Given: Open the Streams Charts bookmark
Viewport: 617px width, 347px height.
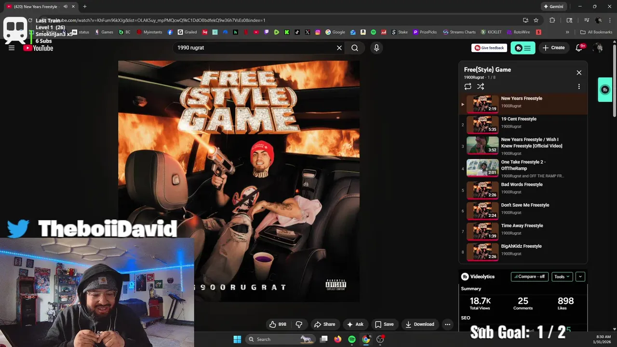Looking at the screenshot, I should tap(459, 32).
